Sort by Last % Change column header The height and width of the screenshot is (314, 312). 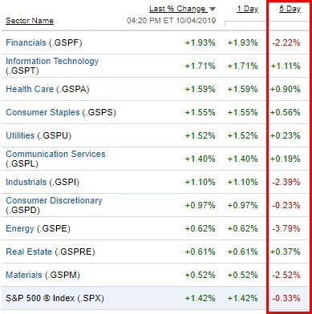177,9
